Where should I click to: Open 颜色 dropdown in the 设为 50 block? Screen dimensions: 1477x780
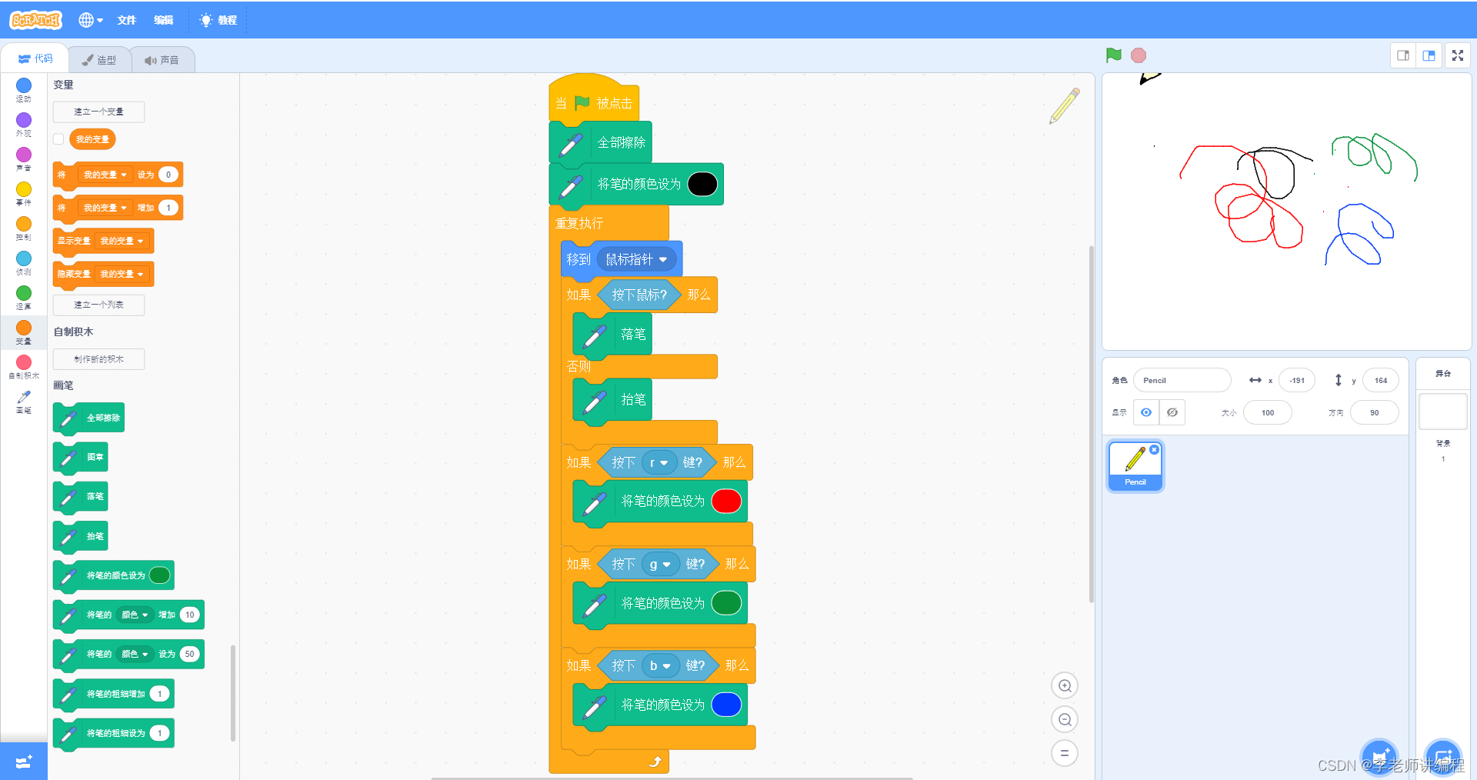click(135, 654)
